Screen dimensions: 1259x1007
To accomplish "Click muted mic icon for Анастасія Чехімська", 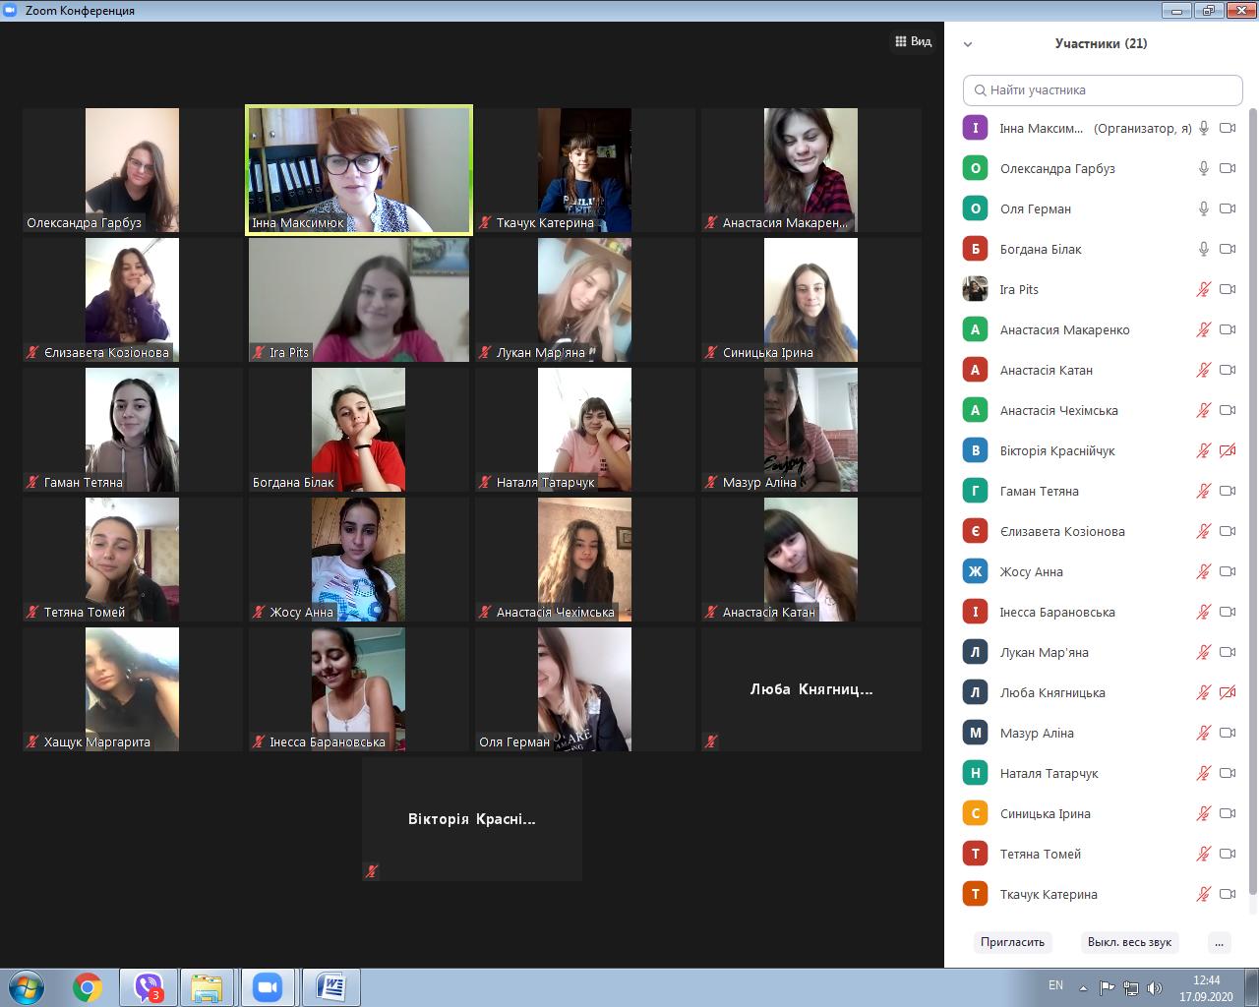I will pos(1203,410).
